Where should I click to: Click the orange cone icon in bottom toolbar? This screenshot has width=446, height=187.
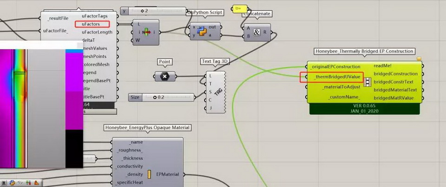[36, 183]
